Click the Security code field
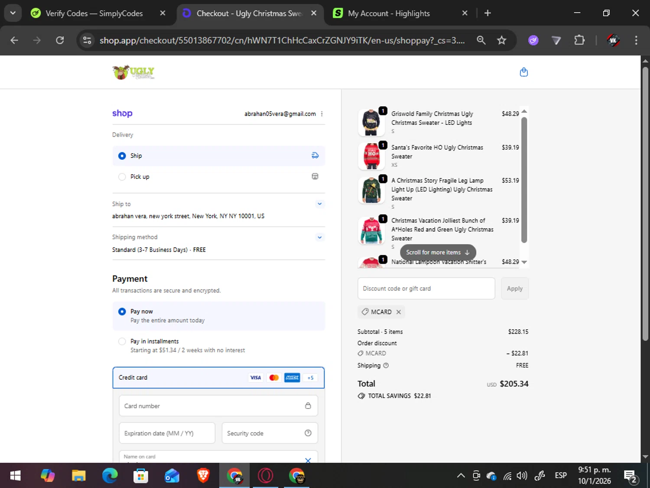The image size is (650, 488). (x=270, y=433)
